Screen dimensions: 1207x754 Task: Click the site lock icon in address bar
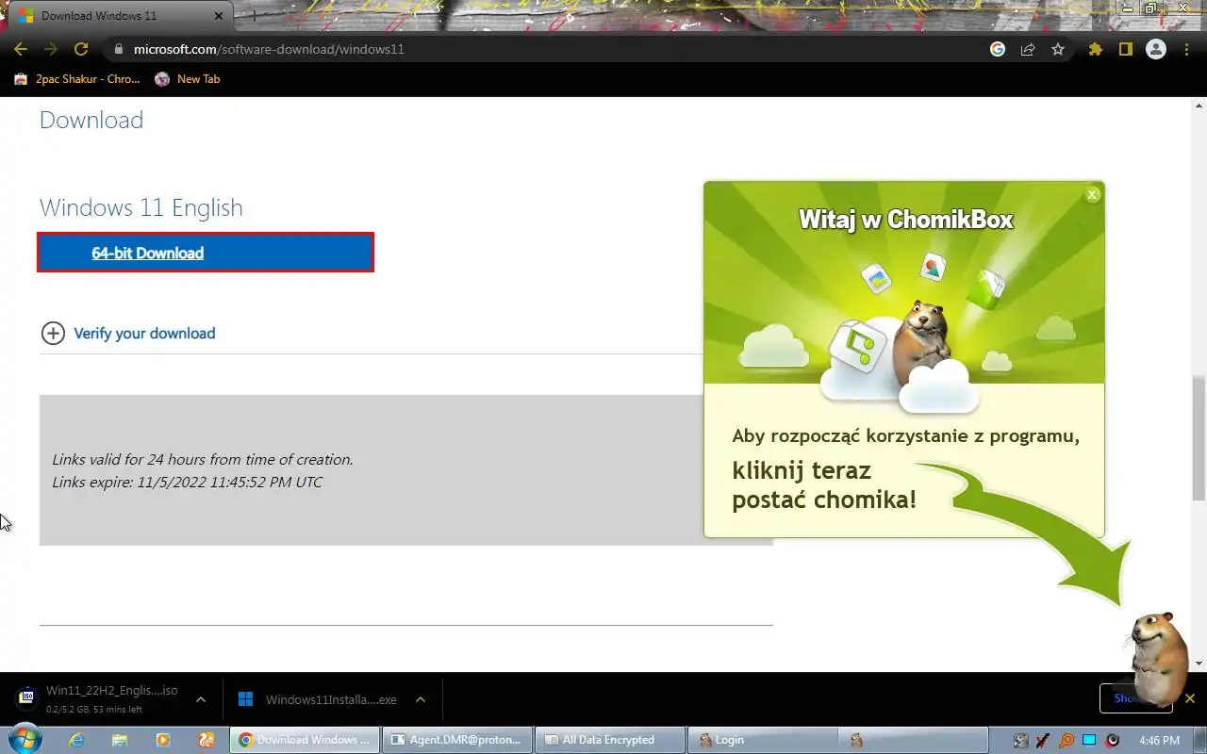(118, 49)
